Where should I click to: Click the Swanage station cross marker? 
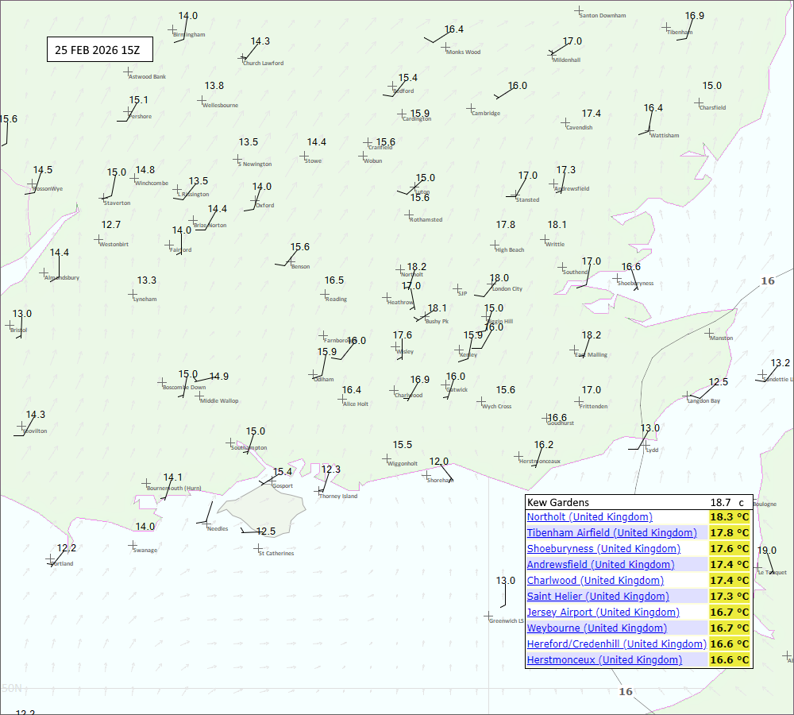[133, 545]
